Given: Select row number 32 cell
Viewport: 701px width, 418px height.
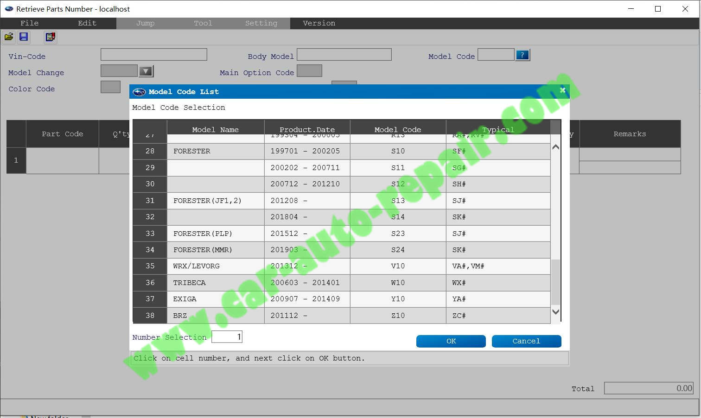Looking at the screenshot, I should coord(150,217).
